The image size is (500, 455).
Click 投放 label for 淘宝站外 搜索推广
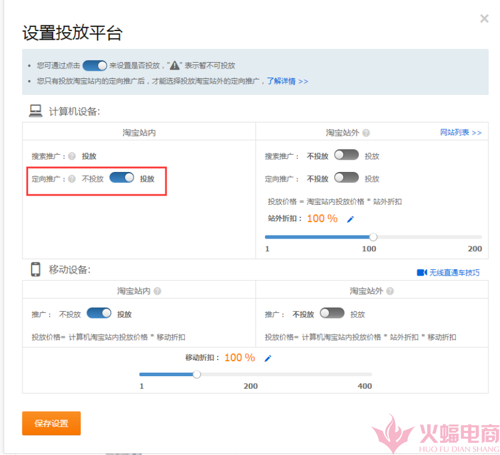click(x=372, y=156)
